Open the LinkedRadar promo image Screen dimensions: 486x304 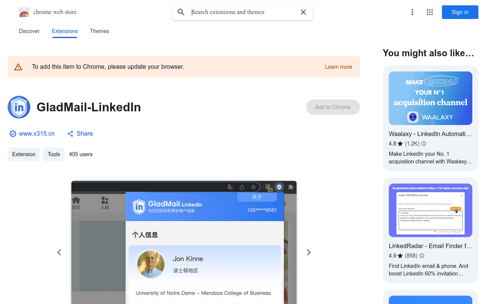click(431, 211)
